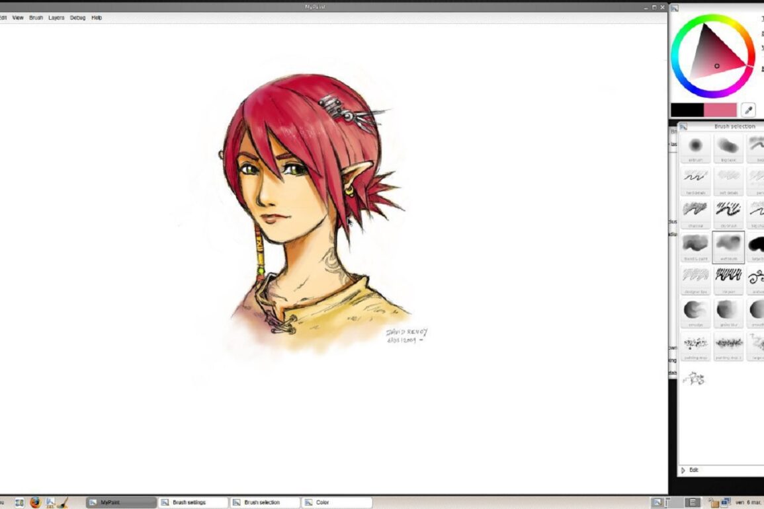
Task: Switch to Color window in taskbar
Action: pyautogui.click(x=335, y=502)
